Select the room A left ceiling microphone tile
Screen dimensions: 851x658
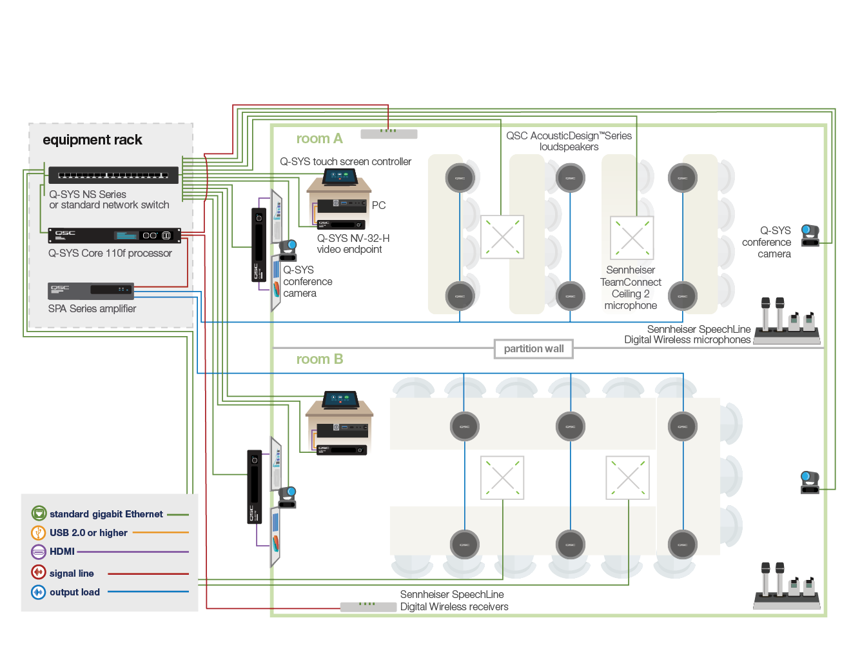click(502, 237)
